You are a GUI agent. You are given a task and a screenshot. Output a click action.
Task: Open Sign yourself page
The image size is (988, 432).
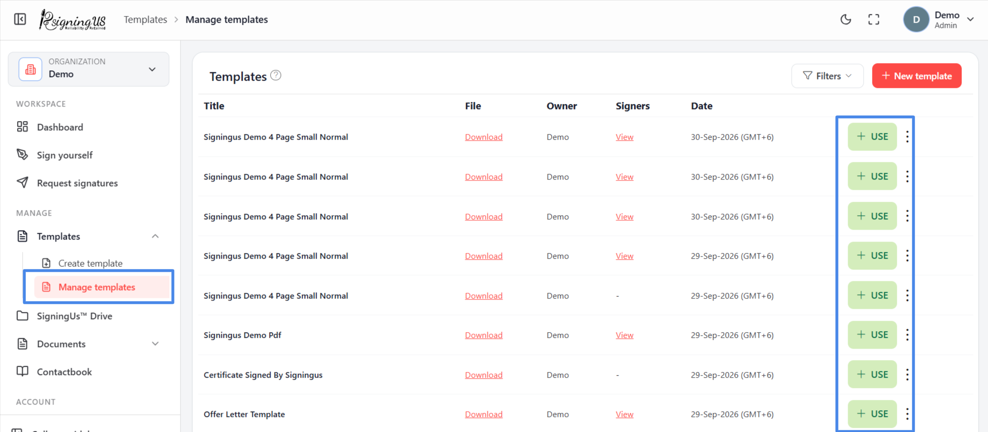click(x=65, y=155)
